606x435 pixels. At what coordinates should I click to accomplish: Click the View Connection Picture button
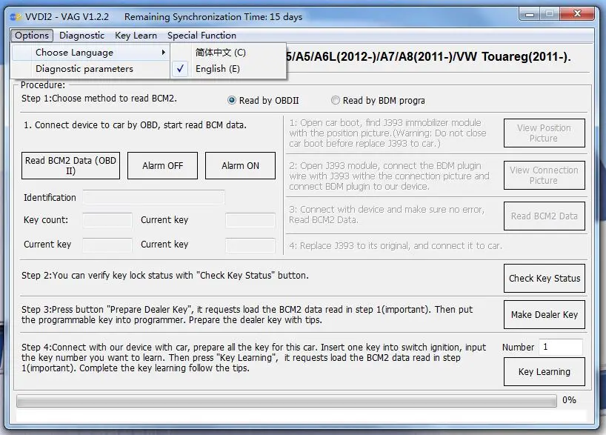544,175
